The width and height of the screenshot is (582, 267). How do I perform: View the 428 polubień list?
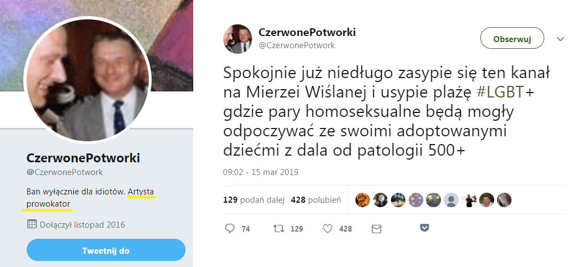pos(316,201)
